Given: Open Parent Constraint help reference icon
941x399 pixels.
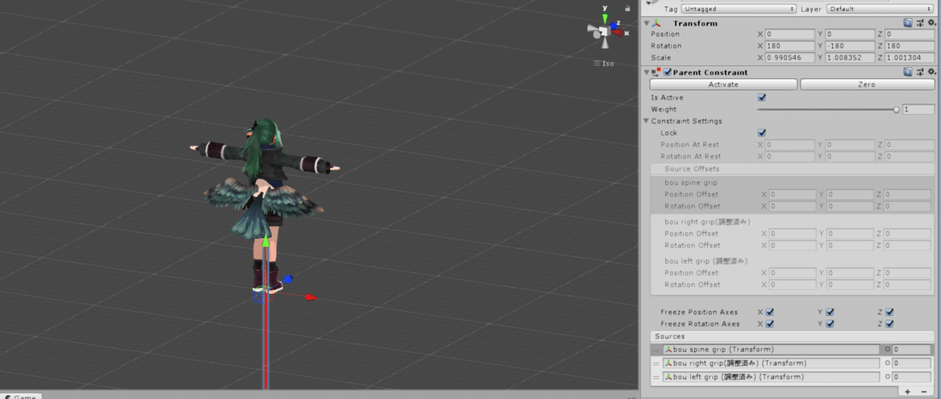Looking at the screenshot, I should point(907,72).
